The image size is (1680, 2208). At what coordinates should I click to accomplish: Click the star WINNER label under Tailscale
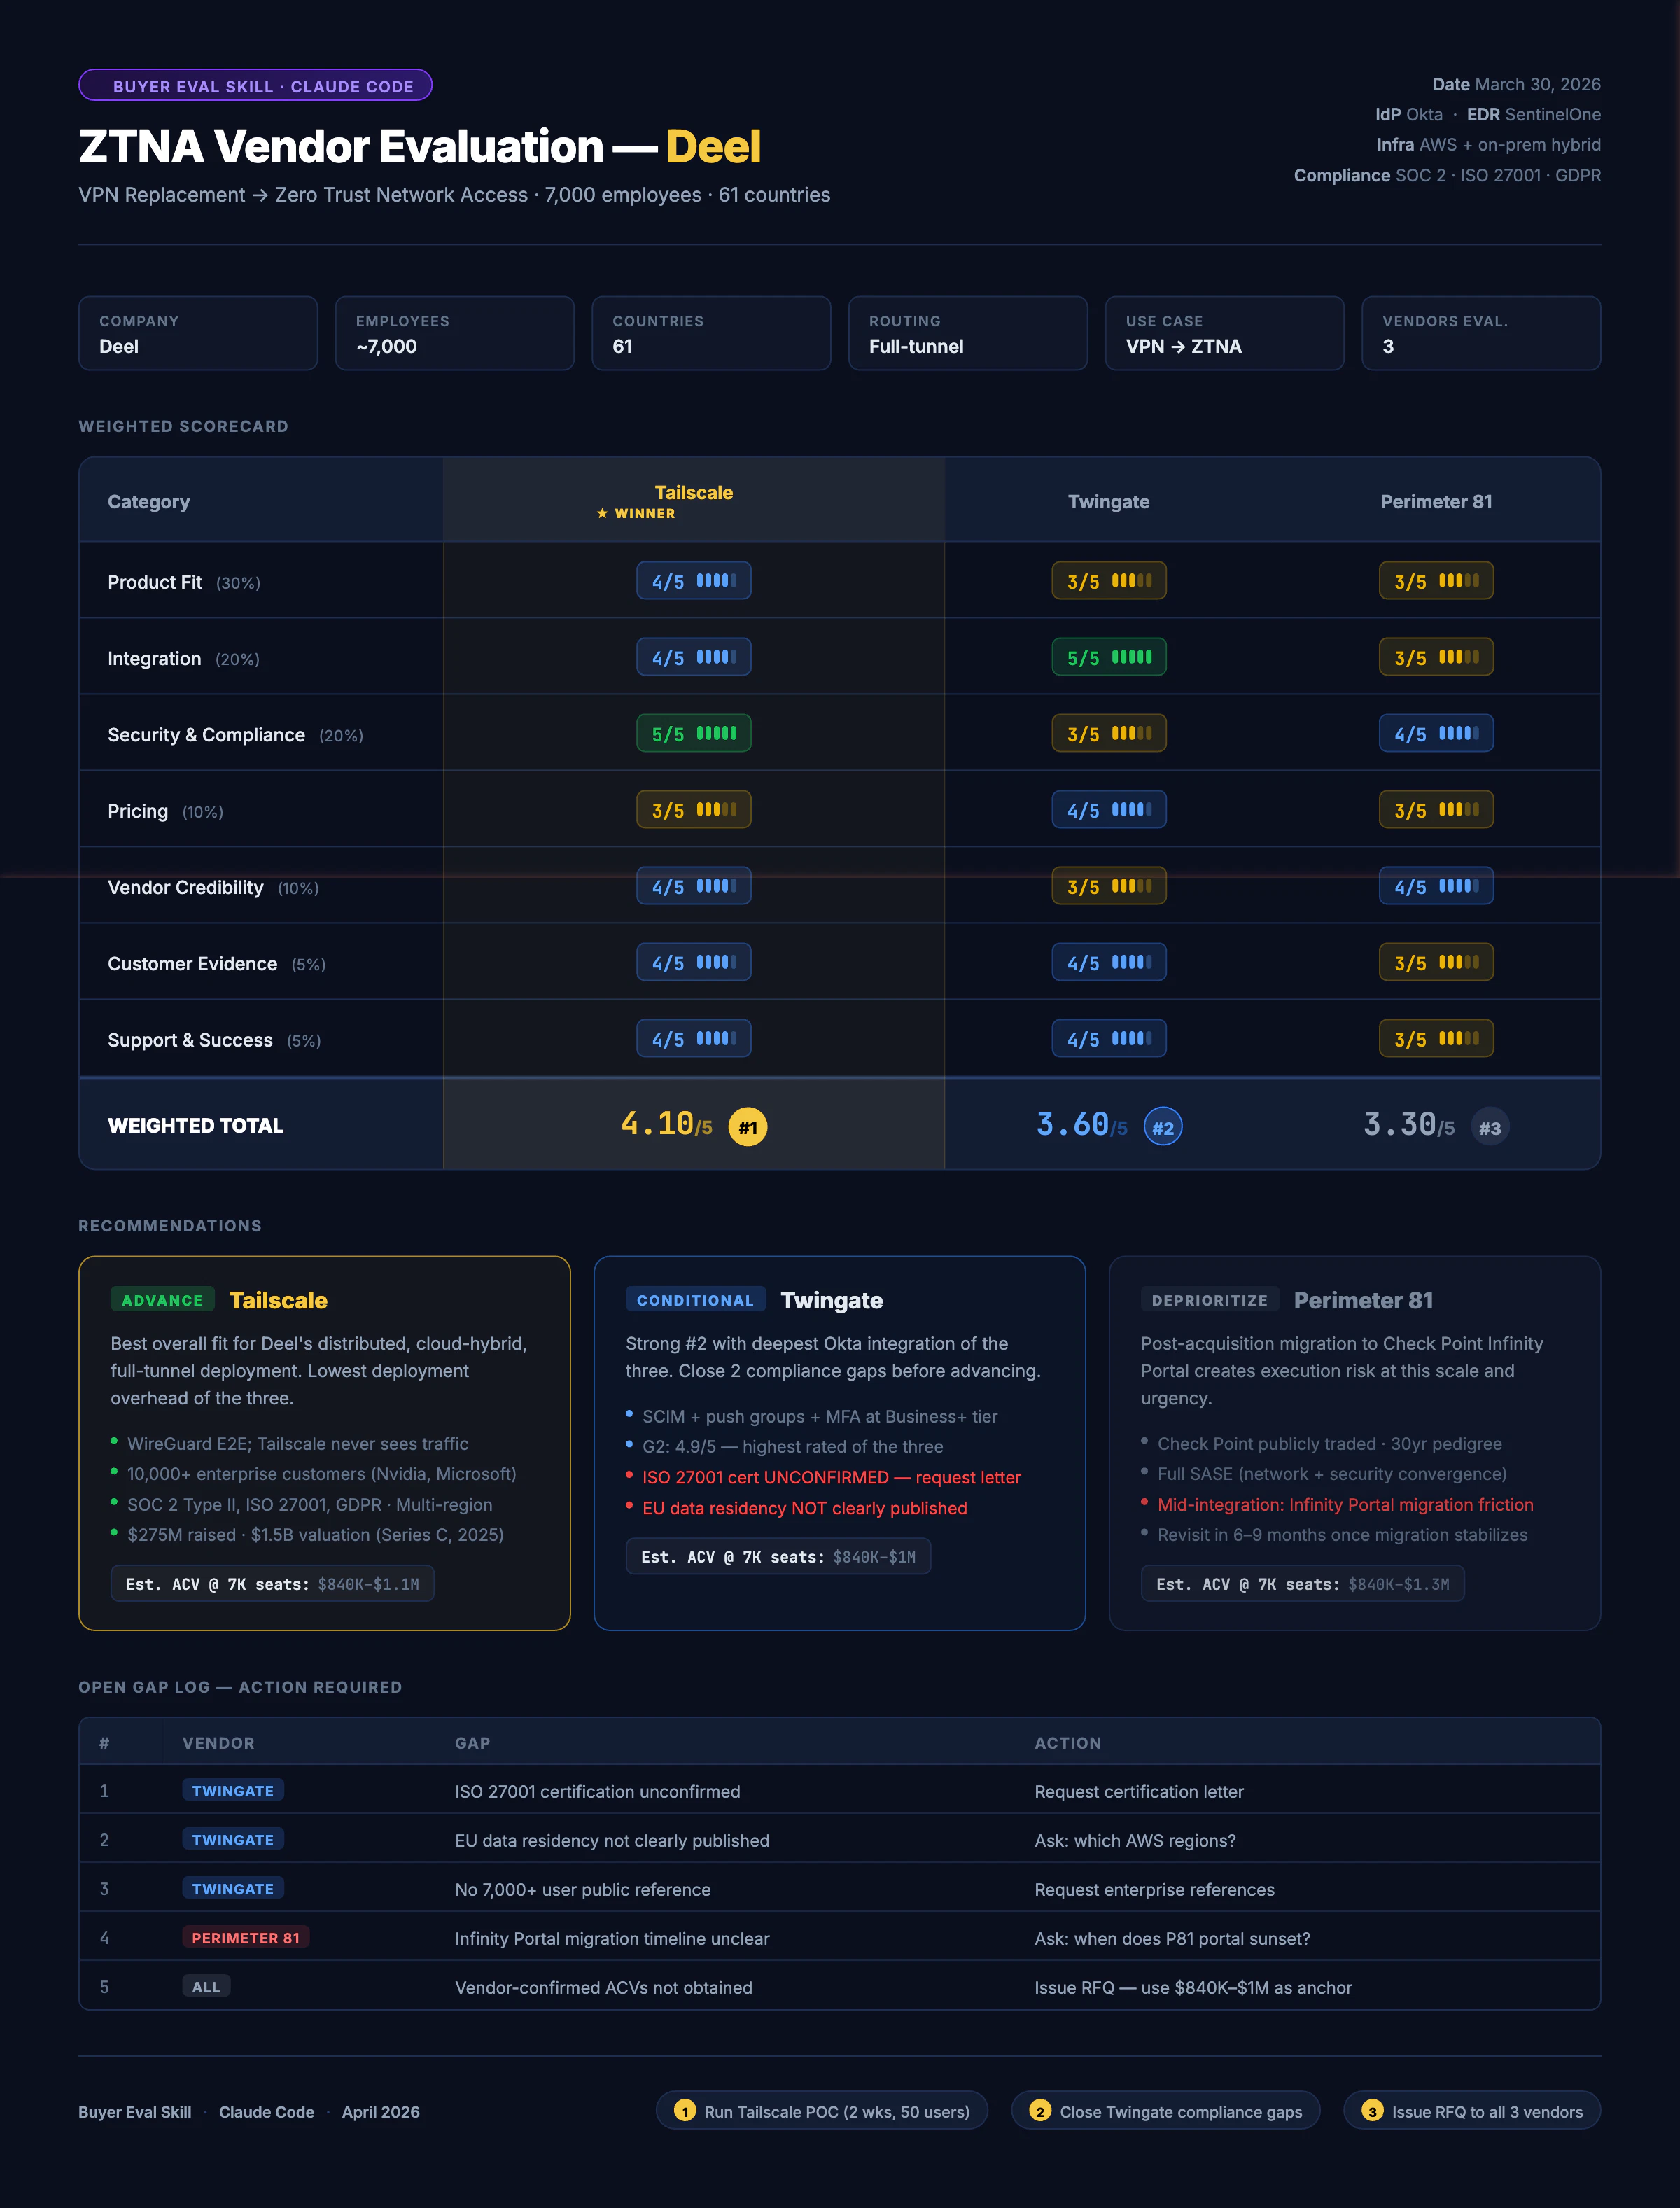636,513
